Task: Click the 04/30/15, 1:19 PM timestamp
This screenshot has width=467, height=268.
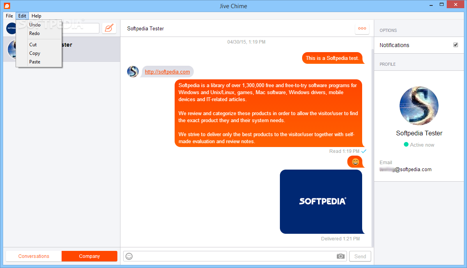Action: (246, 42)
